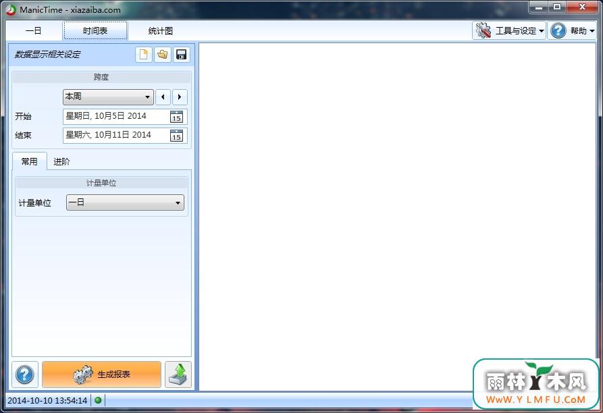Expand the 计量单位 一日 dropdown
Viewport: 603px width, 413px height.
(125, 202)
